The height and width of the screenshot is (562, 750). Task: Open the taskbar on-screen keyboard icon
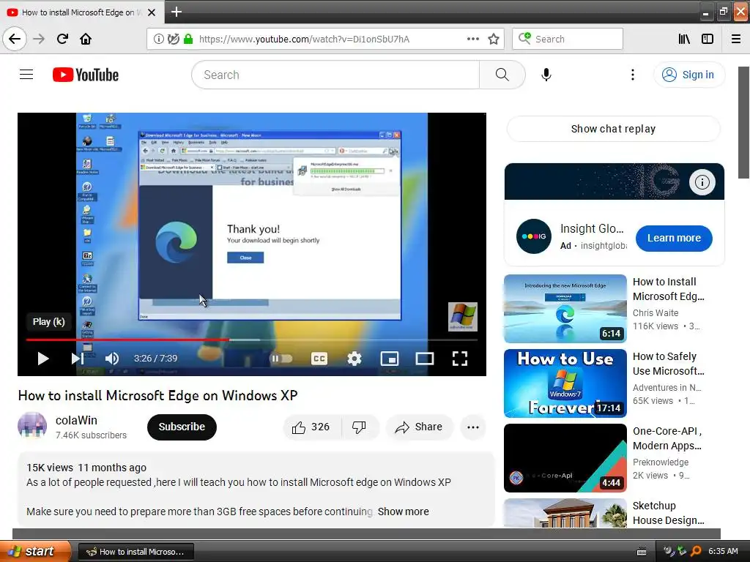tap(642, 552)
